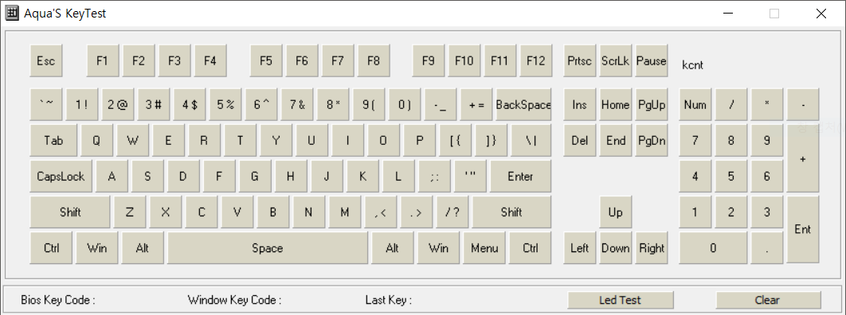Viewport: 846px width, 315px height.
Task: Click the numpad plus key
Action: pyautogui.click(x=803, y=158)
